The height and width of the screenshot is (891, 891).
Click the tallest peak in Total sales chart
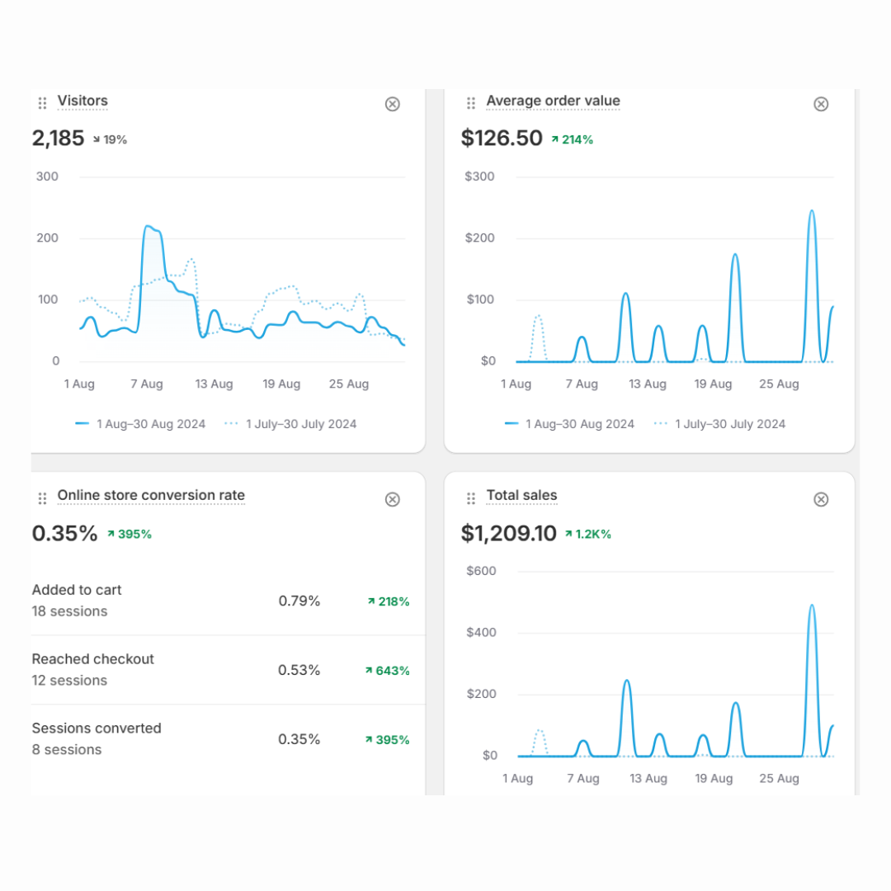click(x=812, y=606)
